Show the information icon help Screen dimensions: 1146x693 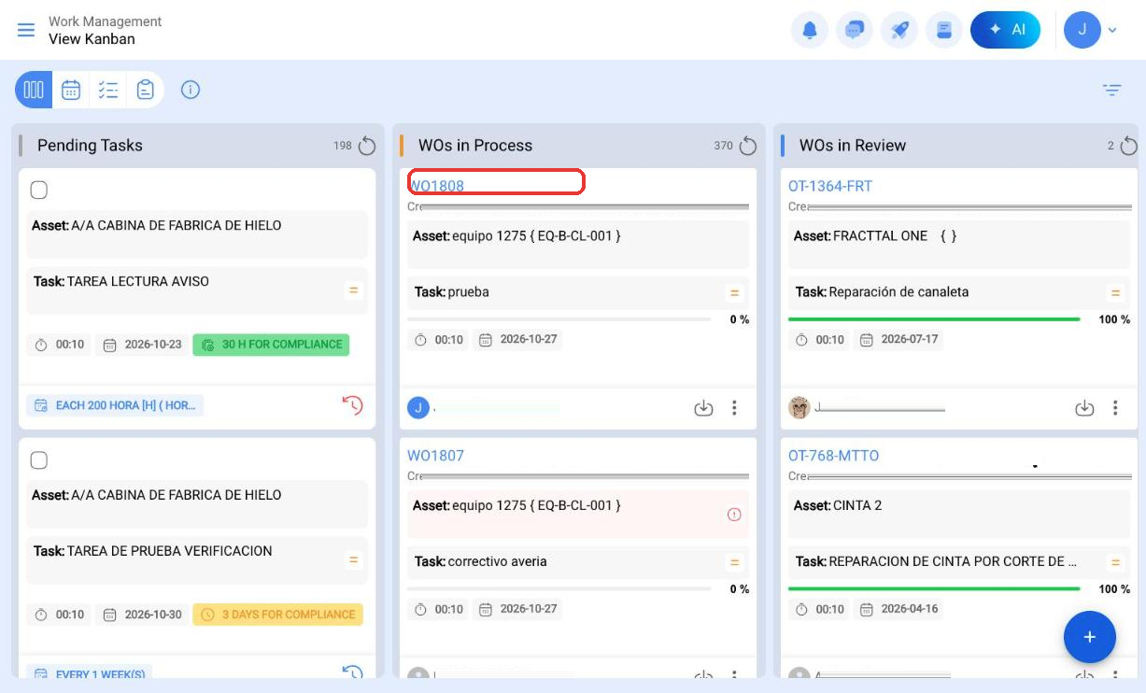191,90
